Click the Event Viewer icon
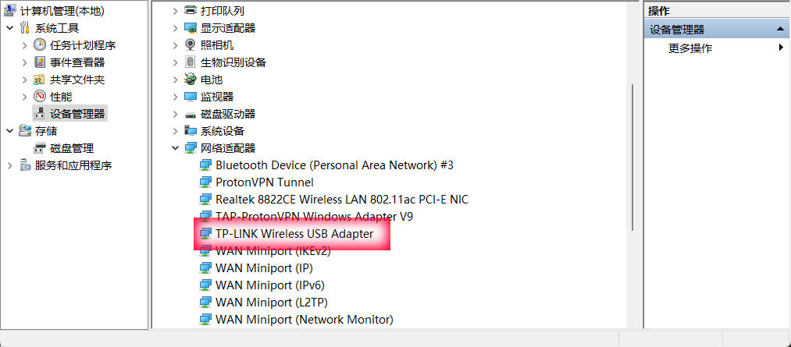 click(40, 62)
